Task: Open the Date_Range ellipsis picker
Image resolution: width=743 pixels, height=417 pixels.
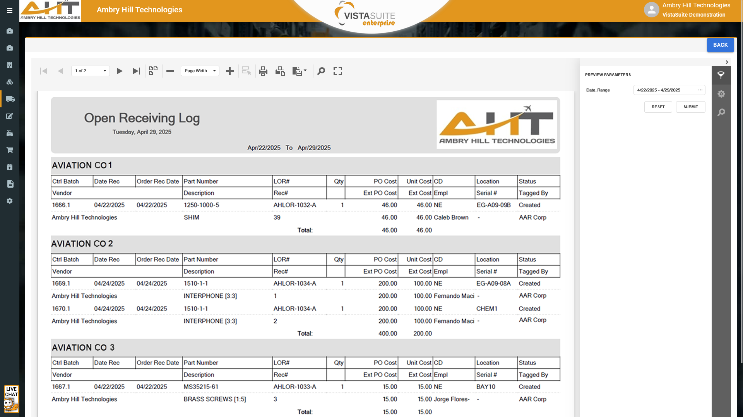Action: [x=700, y=90]
